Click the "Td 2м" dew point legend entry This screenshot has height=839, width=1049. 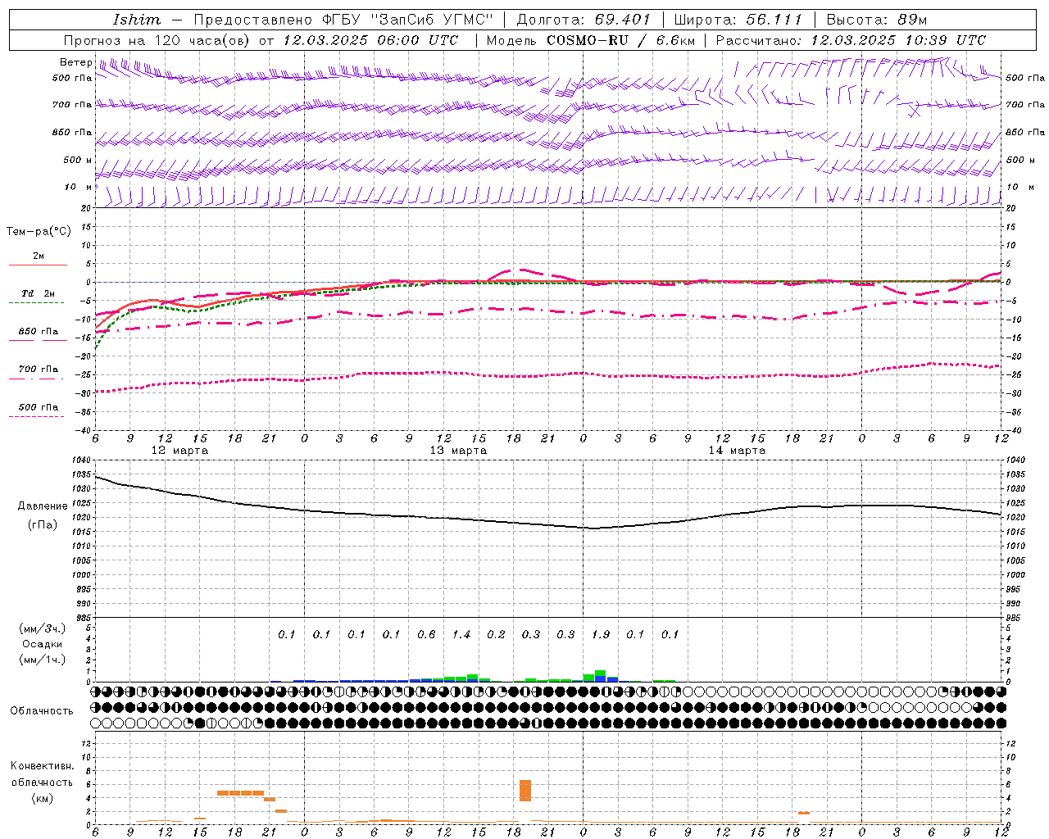pos(38,293)
